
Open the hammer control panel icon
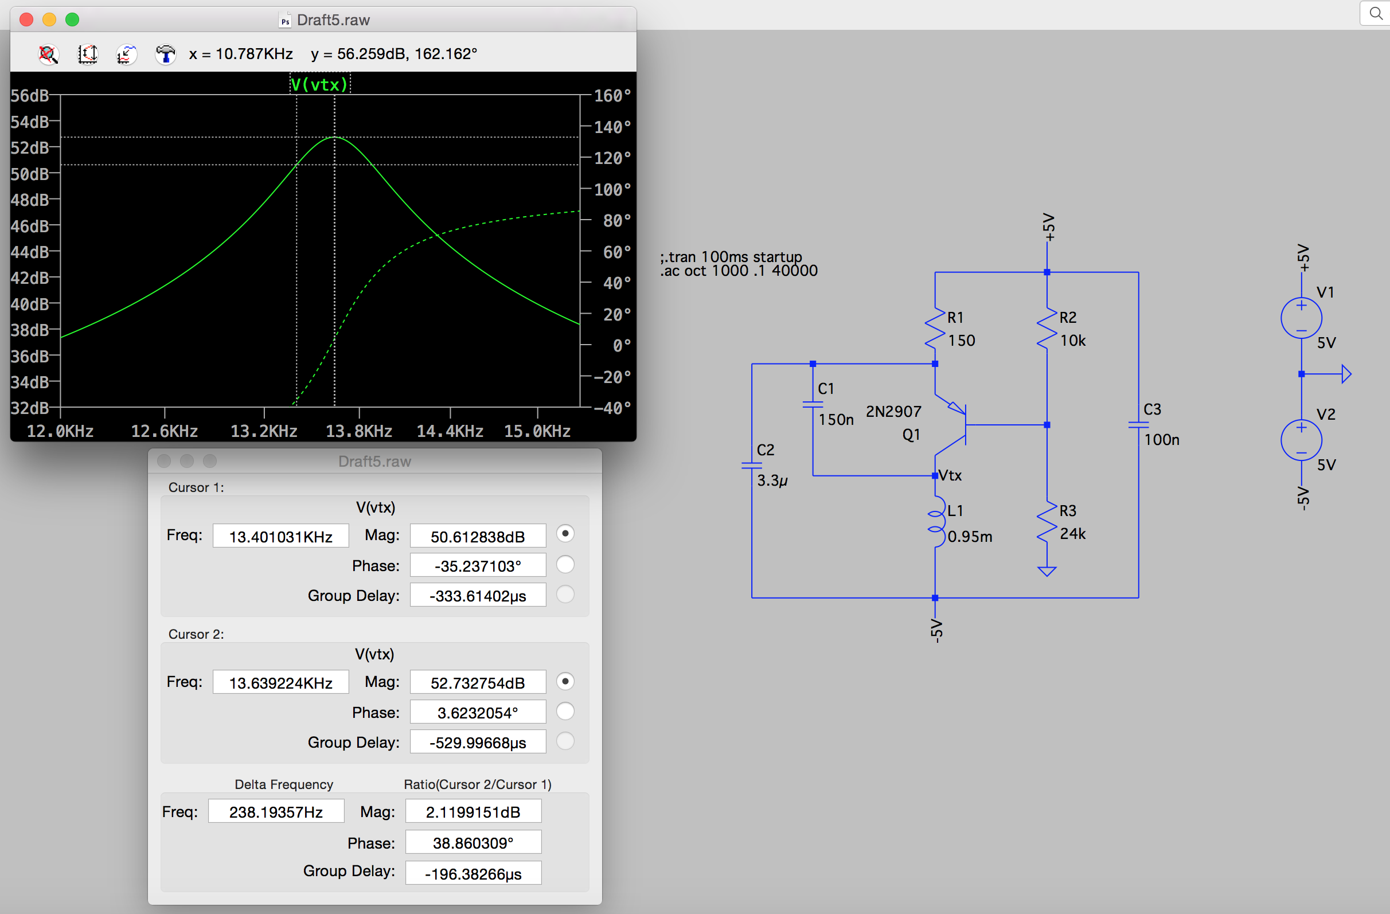165,54
